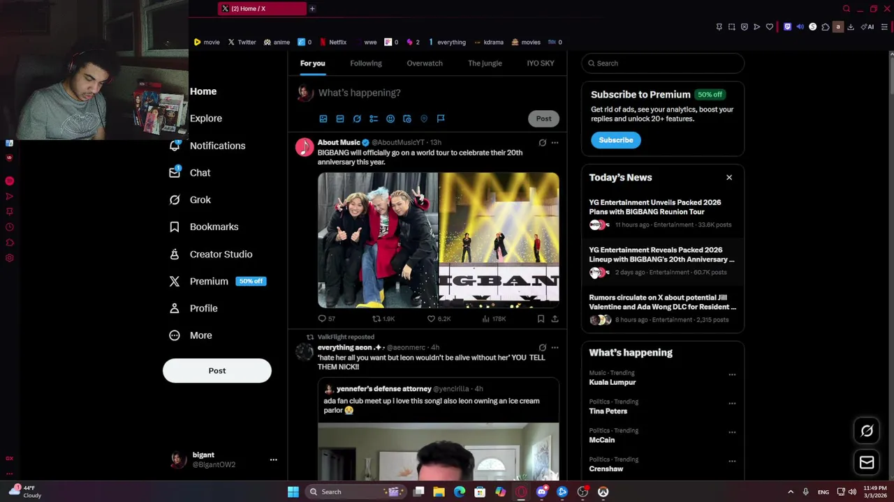Repost the About Music BIGBANG post
Viewport: 894px width, 502px height.
click(376, 319)
